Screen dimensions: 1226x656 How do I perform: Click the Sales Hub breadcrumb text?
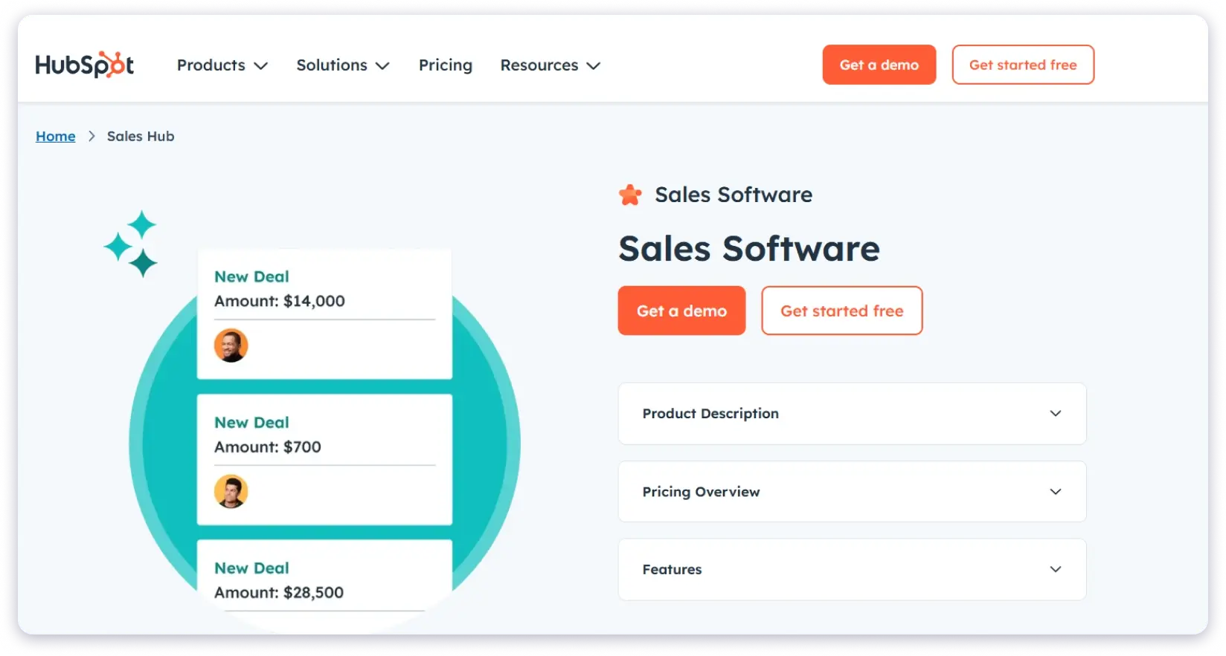(141, 136)
